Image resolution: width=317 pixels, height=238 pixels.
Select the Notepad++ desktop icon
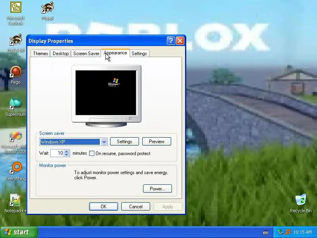click(x=15, y=203)
